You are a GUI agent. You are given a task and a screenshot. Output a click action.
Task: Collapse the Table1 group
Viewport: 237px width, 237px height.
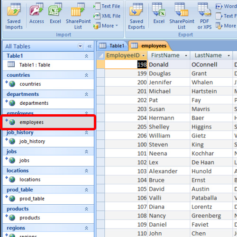(86, 56)
